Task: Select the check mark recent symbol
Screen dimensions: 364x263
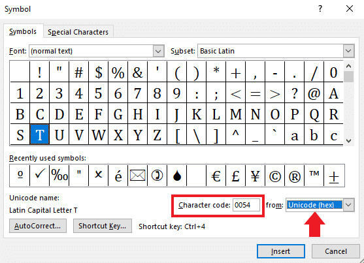Action: [x=39, y=176]
